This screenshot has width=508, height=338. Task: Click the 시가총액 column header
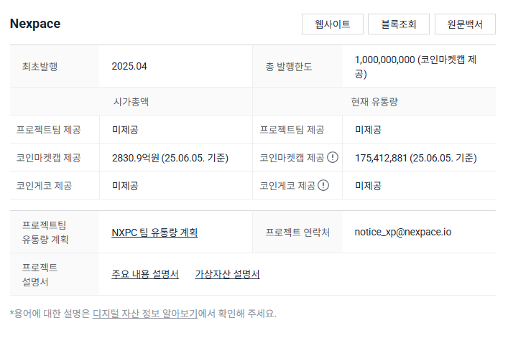point(131,102)
